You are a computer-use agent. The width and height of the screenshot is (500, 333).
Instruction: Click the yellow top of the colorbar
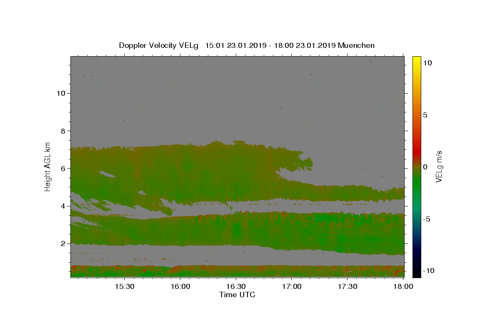click(x=417, y=59)
